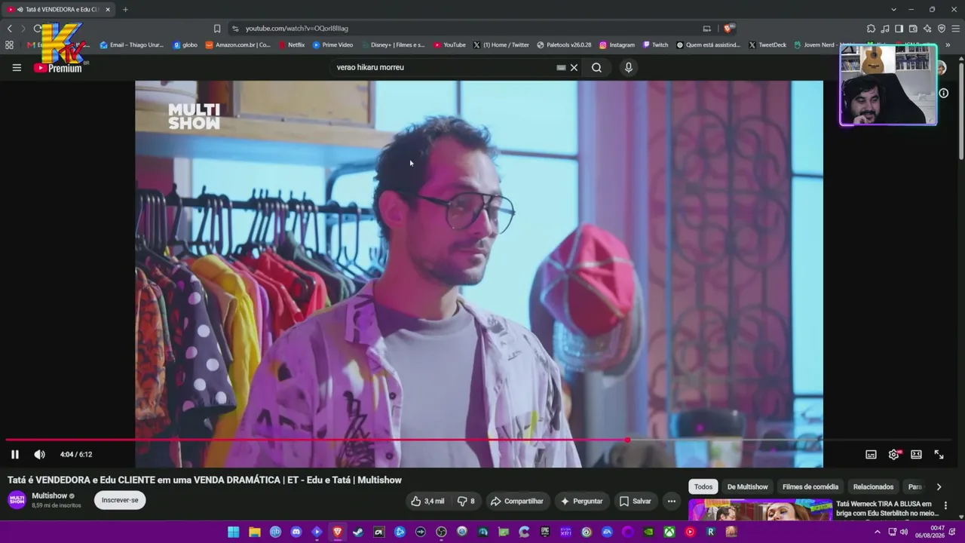The height and width of the screenshot is (543, 965).
Task: Open the Xbox app from the taskbar
Action: tap(669, 532)
